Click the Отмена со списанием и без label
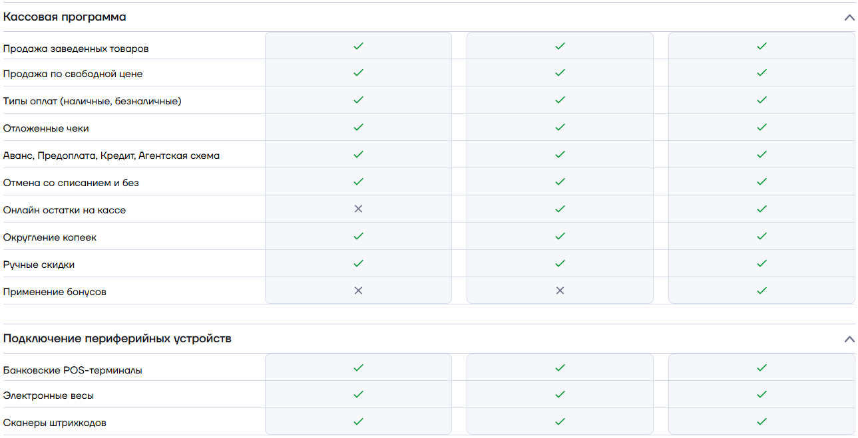 click(71, 183)
